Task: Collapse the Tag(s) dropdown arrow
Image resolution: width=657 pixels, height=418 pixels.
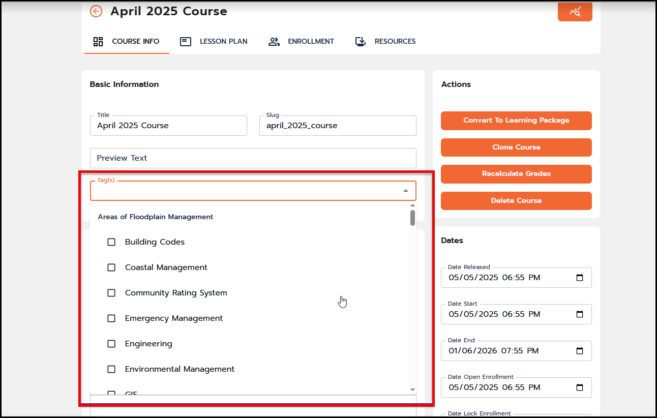Action: 405,191
